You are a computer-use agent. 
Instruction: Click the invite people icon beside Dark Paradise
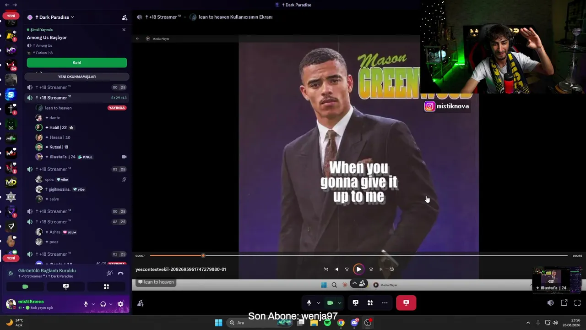pyautogui.click(x=125, y=17)
